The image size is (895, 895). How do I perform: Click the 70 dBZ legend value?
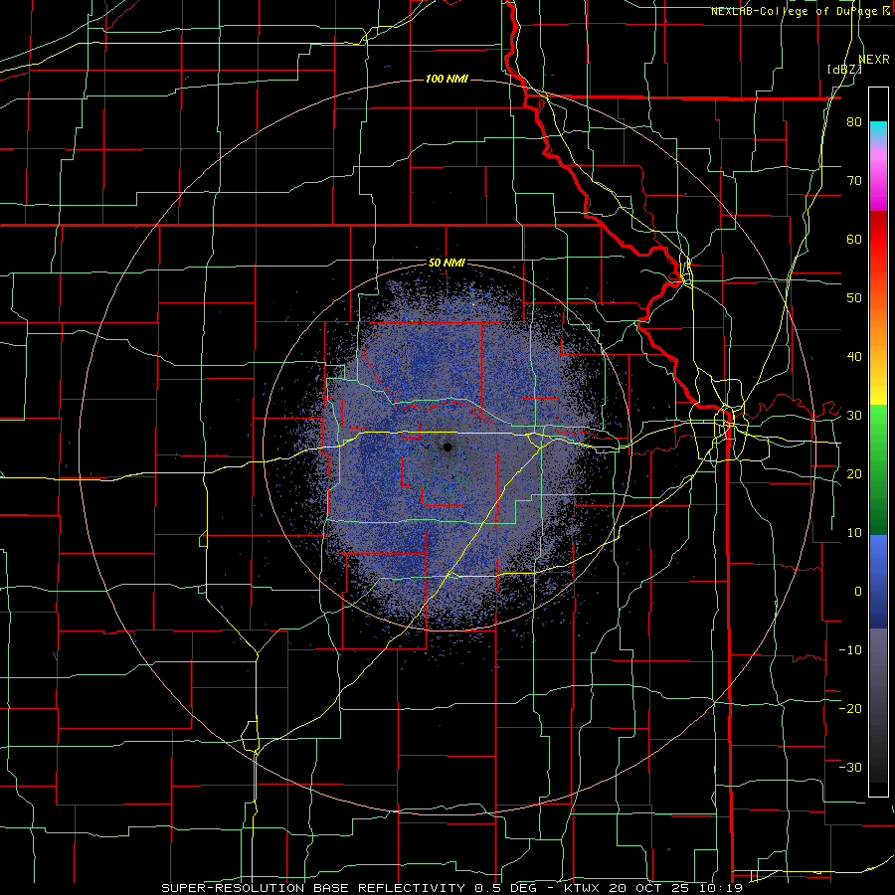(x=854, y=180)
